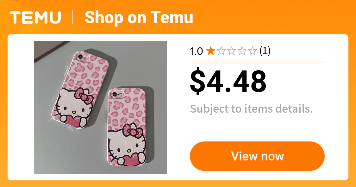Viewport: 356px width, 187px height.
Task: Select the second rating star
Action: tap(221, 51)
